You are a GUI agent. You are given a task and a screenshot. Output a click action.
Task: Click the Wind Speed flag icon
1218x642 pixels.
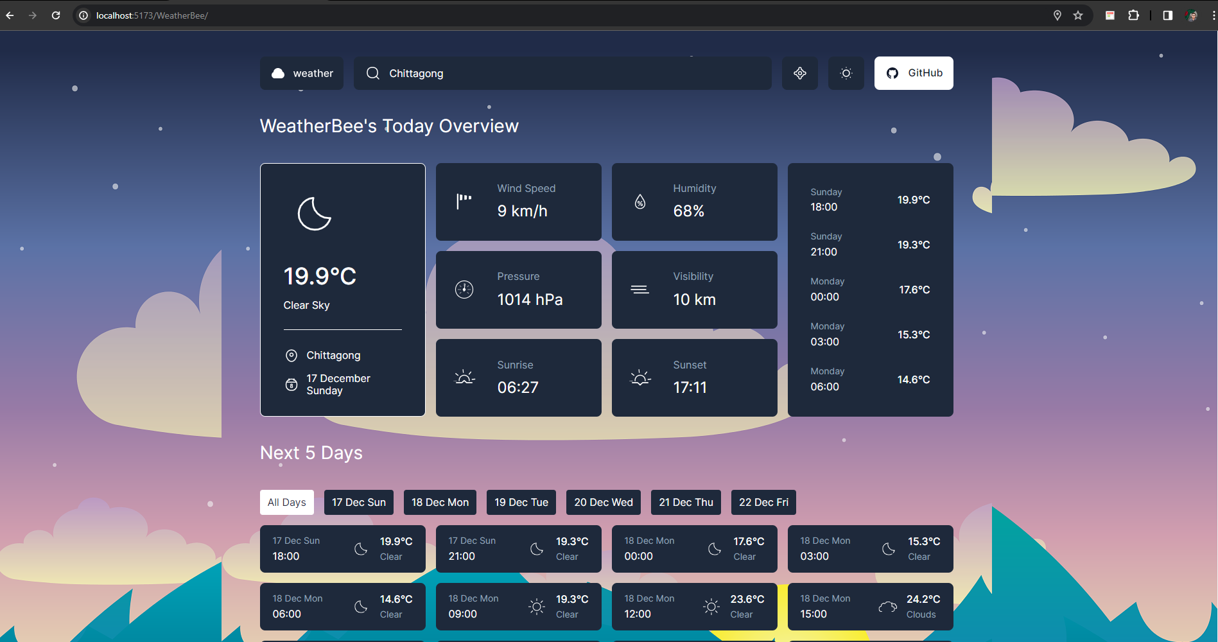click(x=464, y=202)
